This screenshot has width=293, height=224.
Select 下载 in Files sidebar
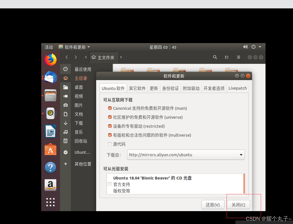pos(79,123)
